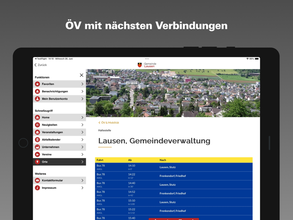This screenshot has height=220, width=293.
Task: Return to ÖV & Mobilität breadcrumb link
Action: (x=109, y=123)
